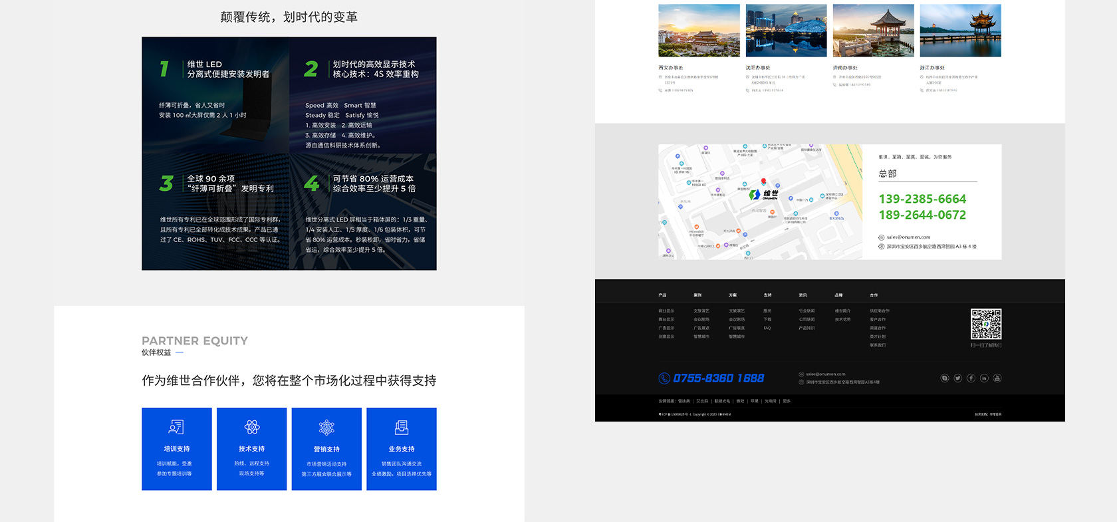Click the Twitter icon in footer
The image size is (1117, 522).
958,378
